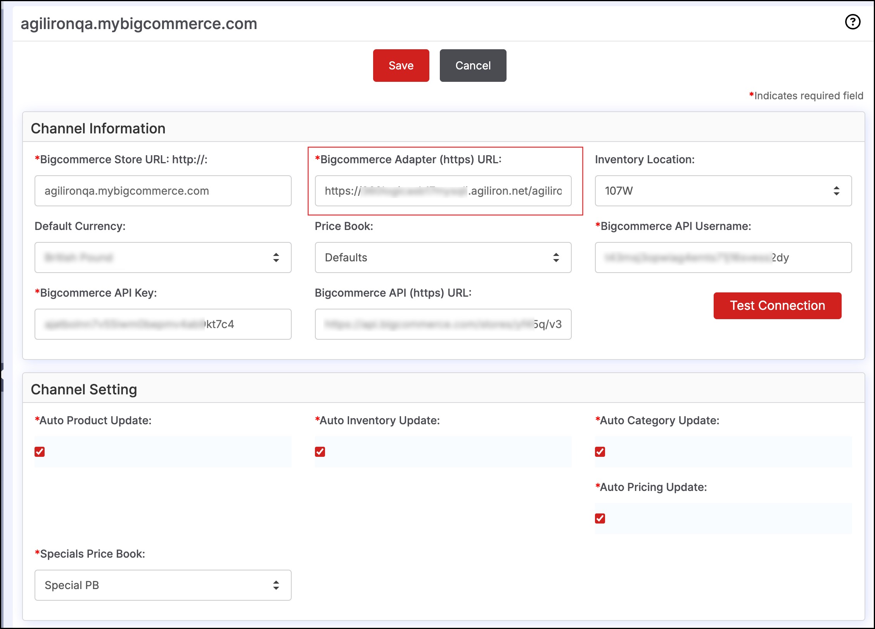Click the 'Bigcommerce API Key:' label
The height and width of the screenshot is (629, 875).
pos(96,293)
